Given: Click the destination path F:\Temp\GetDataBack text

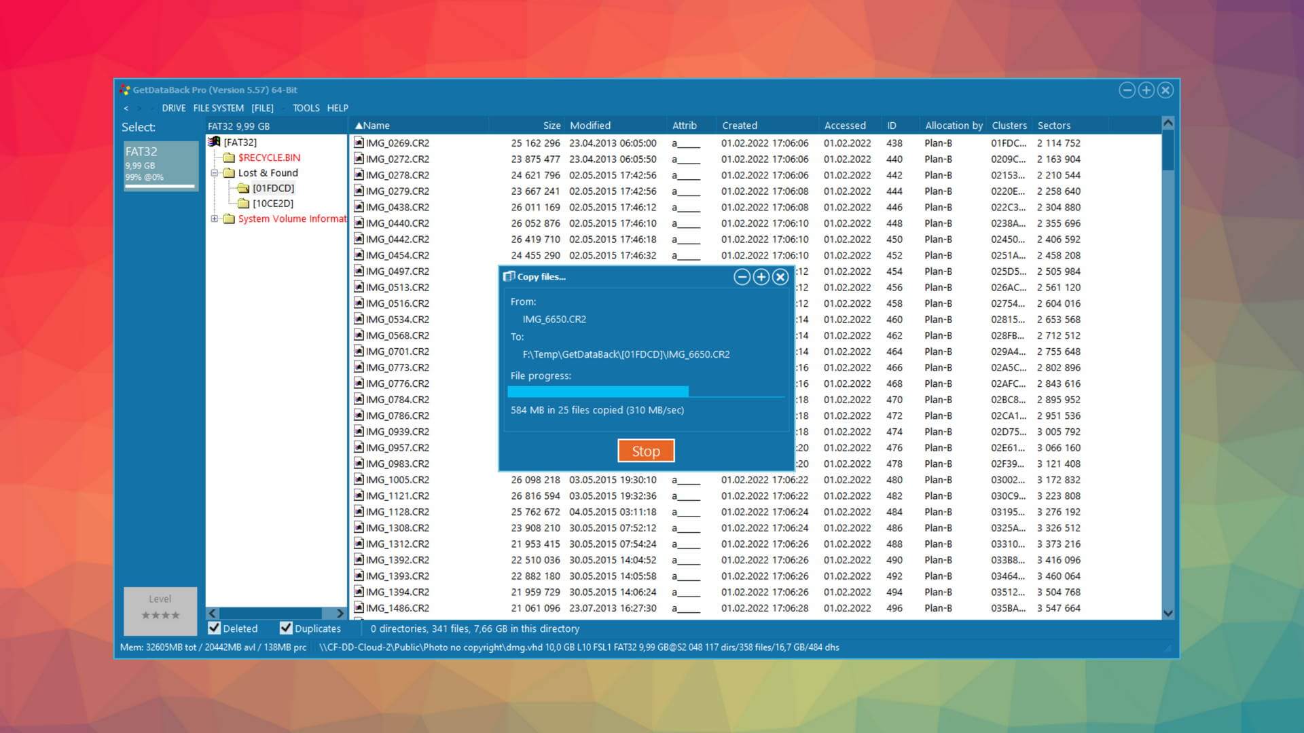Looking at the screenshot, I should click(626, 354).
